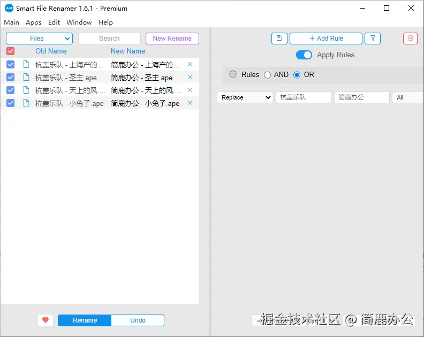Click the Add Rule button
Image resolution: width=424 pixels, height=337 pixels.
point(326,39)
